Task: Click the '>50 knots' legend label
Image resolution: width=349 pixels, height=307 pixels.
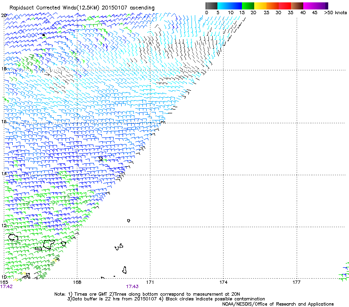Action: [x=335, y=13]
